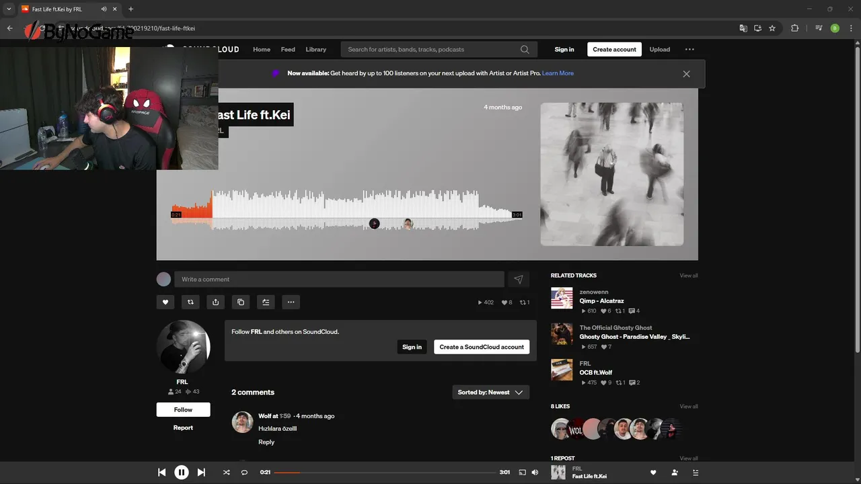
Task: Seek in the main track waveform
Action: coord(346,210)
